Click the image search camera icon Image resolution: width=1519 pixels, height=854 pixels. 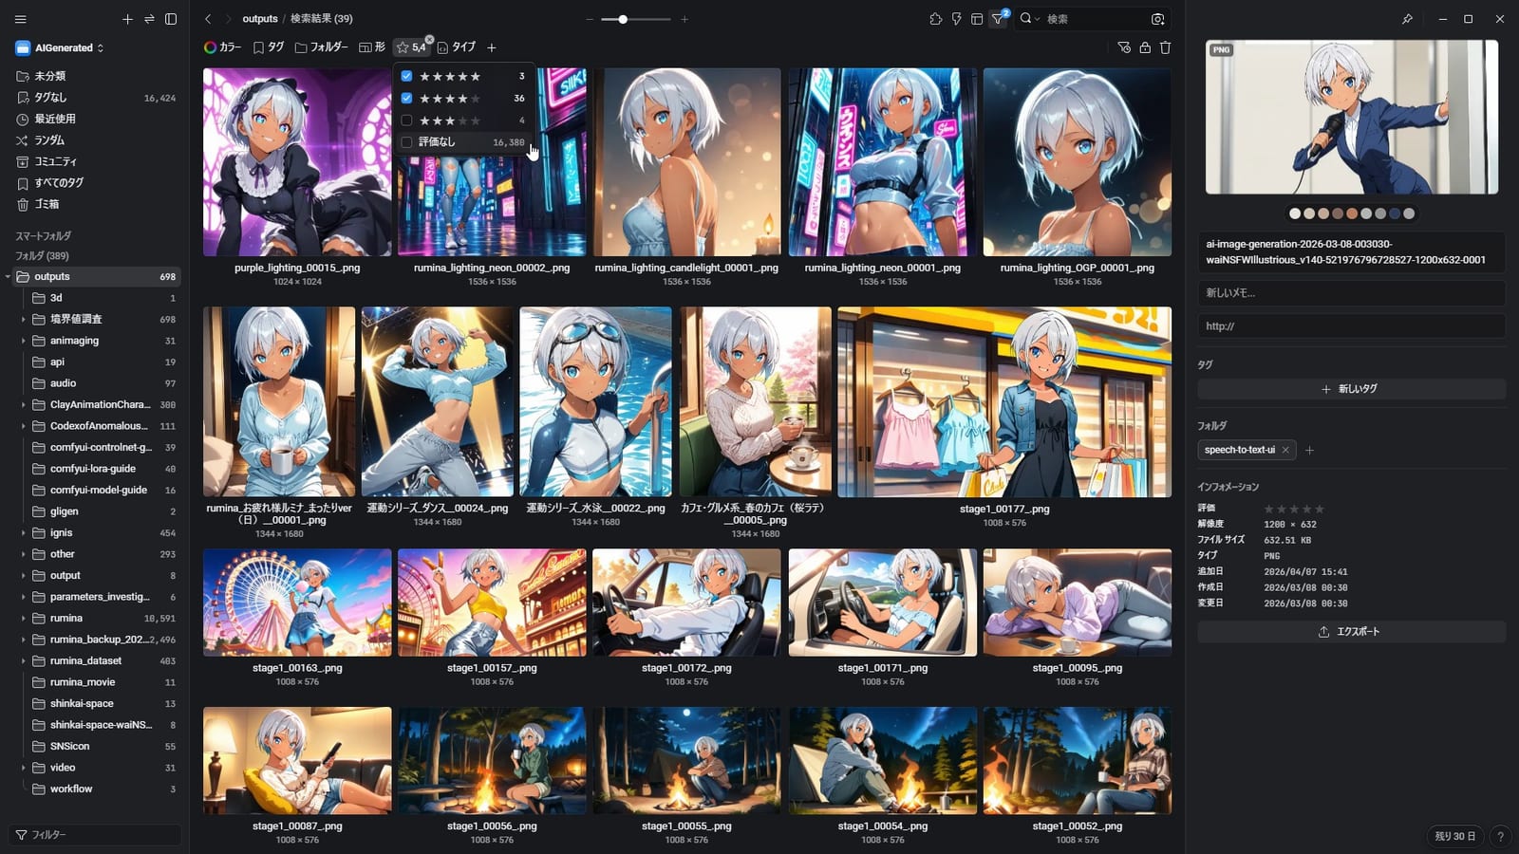tap(1157, 19)
